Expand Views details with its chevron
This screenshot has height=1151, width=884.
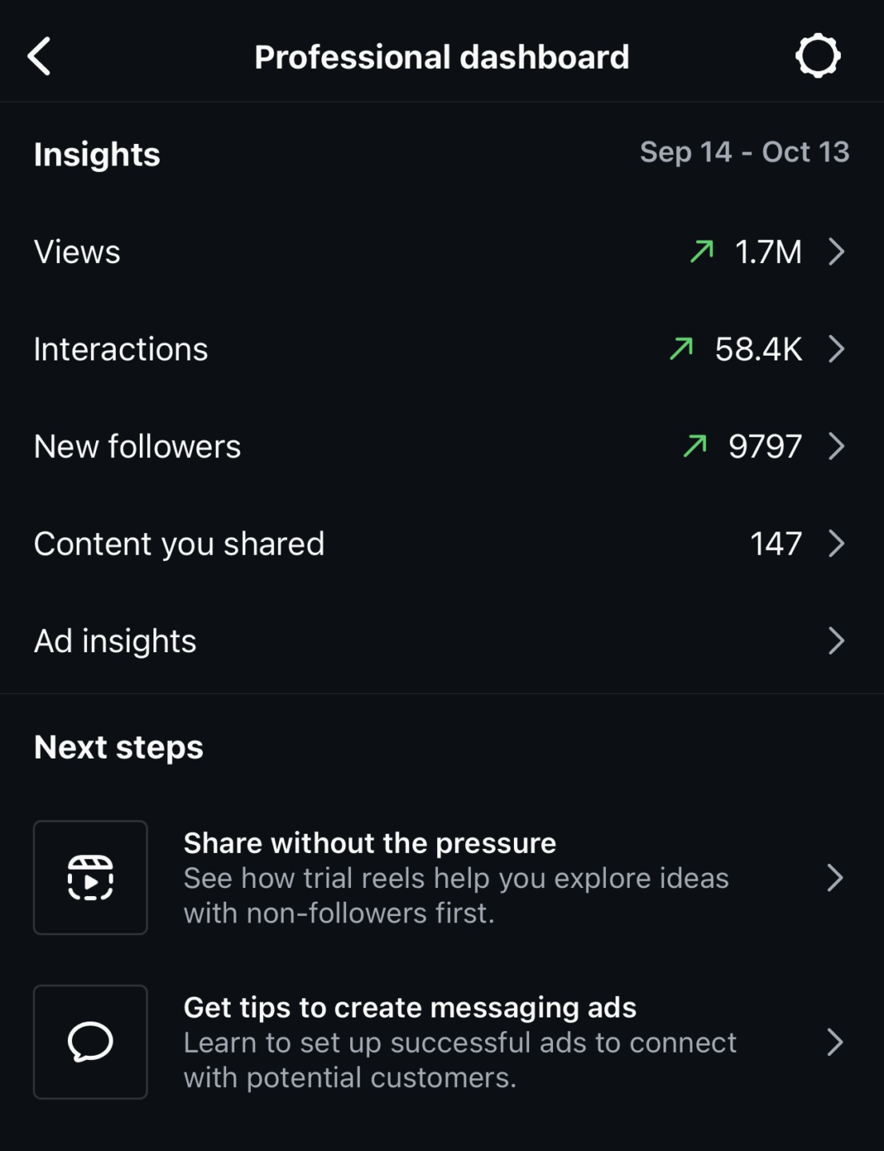click(836, 252)
